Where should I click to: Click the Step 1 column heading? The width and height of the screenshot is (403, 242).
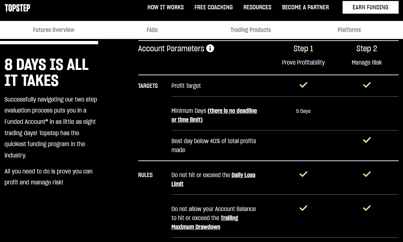point(303,49)
